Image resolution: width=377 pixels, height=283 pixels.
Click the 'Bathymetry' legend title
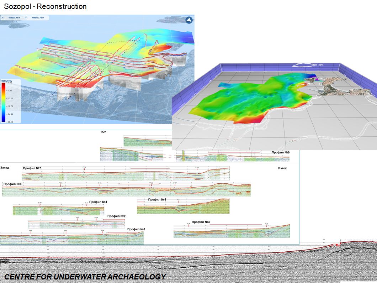click(x=7, y=81)
